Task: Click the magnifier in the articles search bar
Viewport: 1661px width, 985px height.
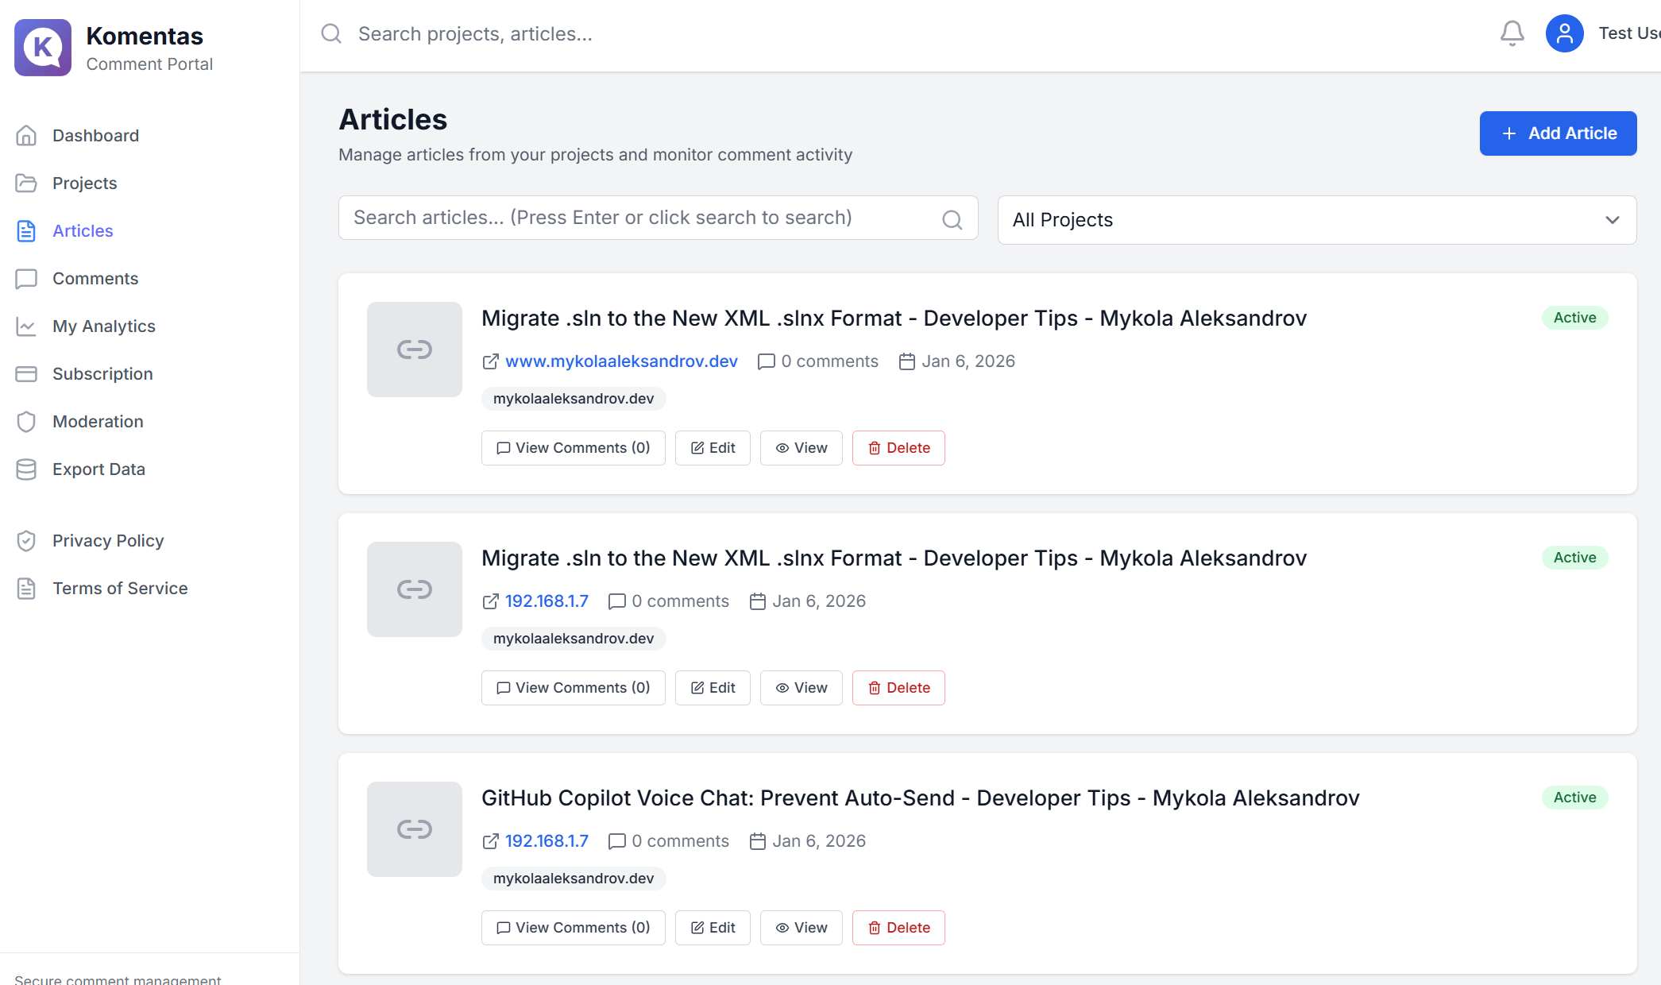Action: point(952,219)
